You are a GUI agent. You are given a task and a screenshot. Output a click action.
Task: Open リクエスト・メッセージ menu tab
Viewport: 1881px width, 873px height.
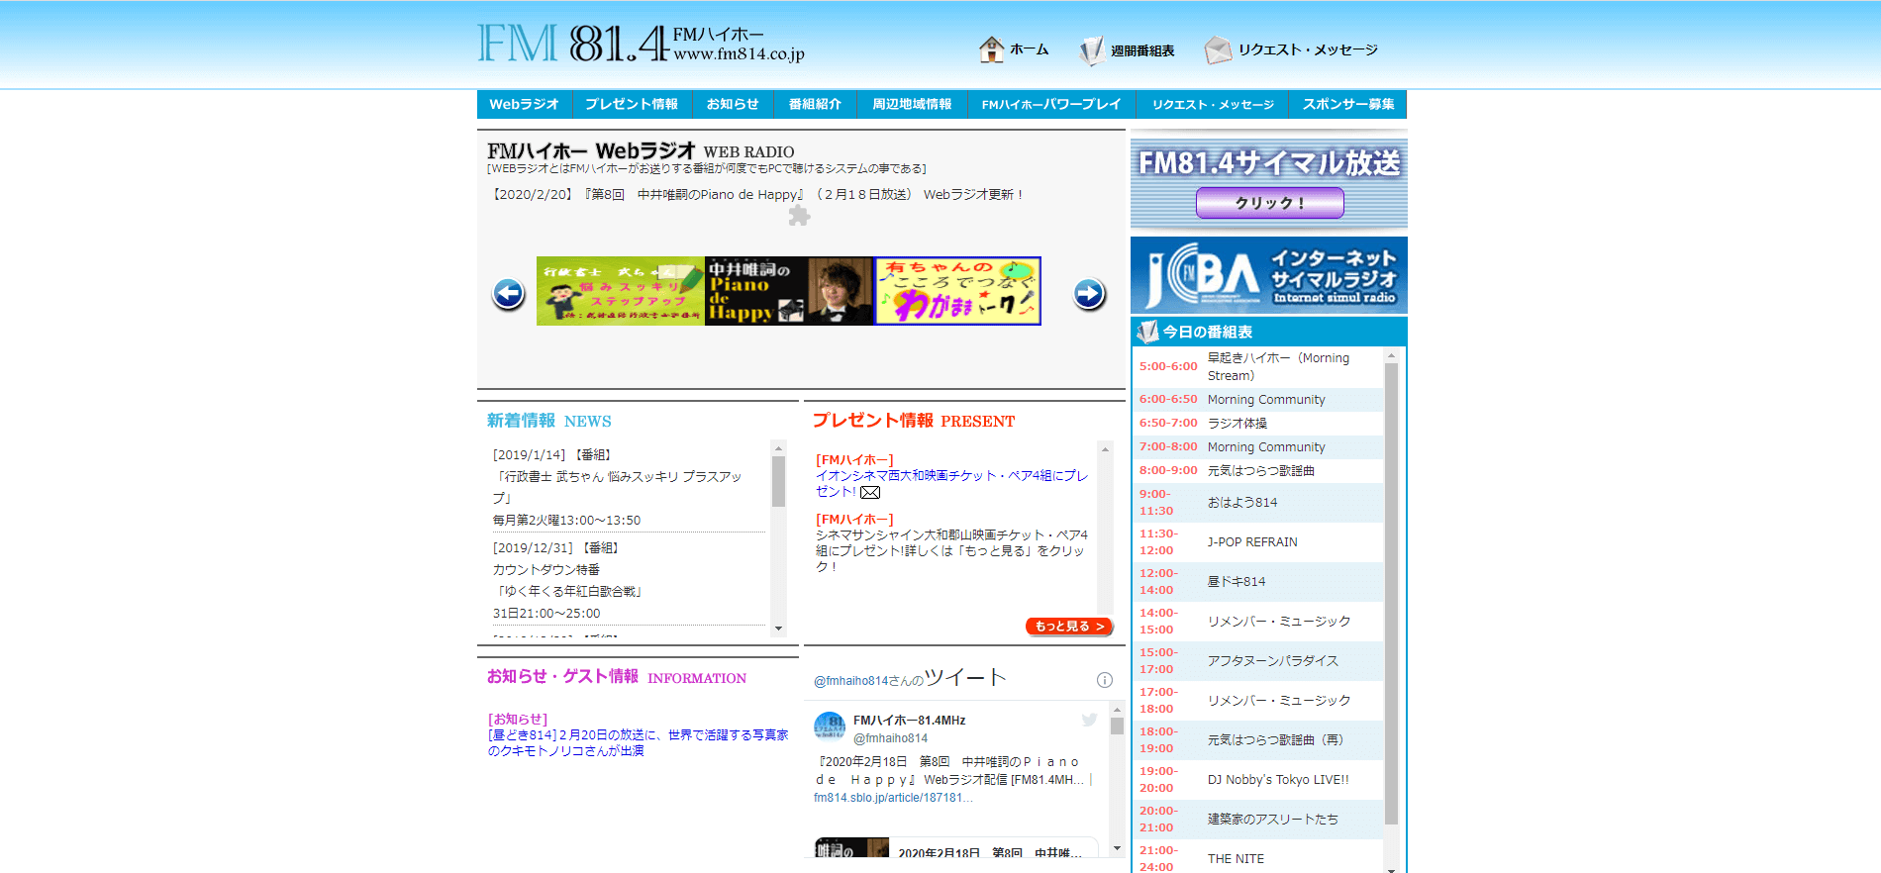coord(1213,104)
